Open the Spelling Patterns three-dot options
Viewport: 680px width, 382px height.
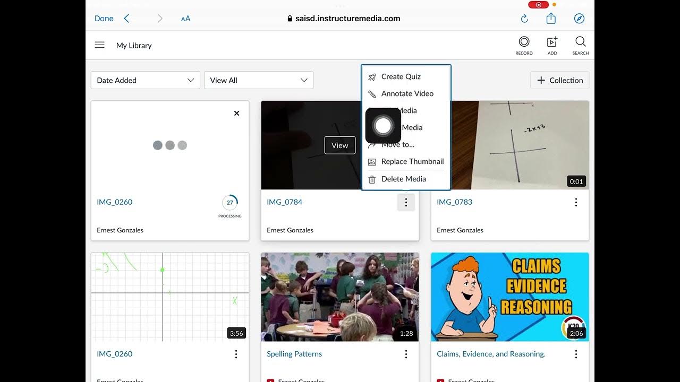406,354
